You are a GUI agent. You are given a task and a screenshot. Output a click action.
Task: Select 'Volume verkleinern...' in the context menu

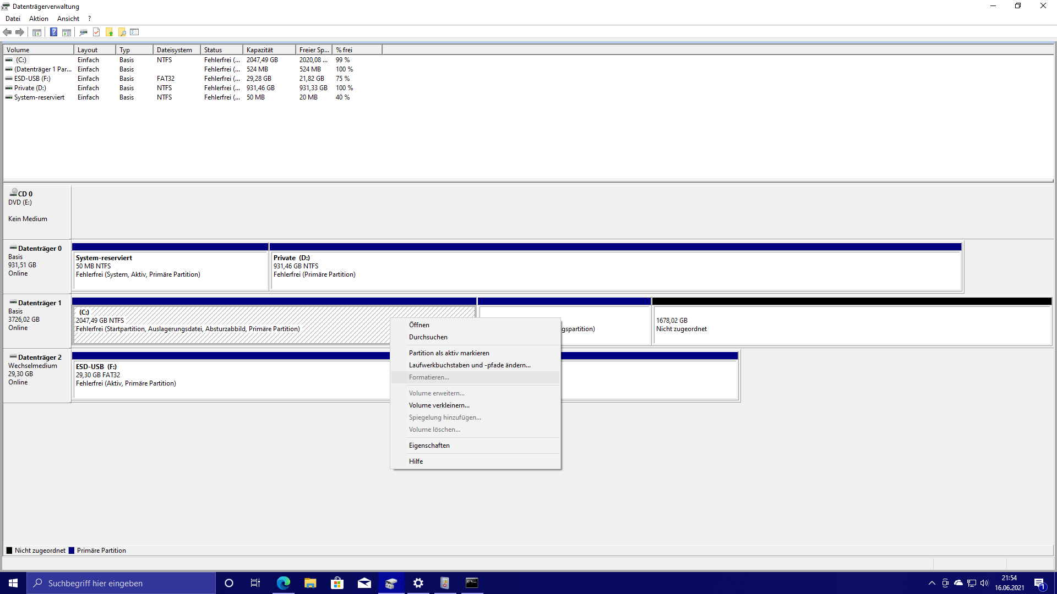click(439, 405)
